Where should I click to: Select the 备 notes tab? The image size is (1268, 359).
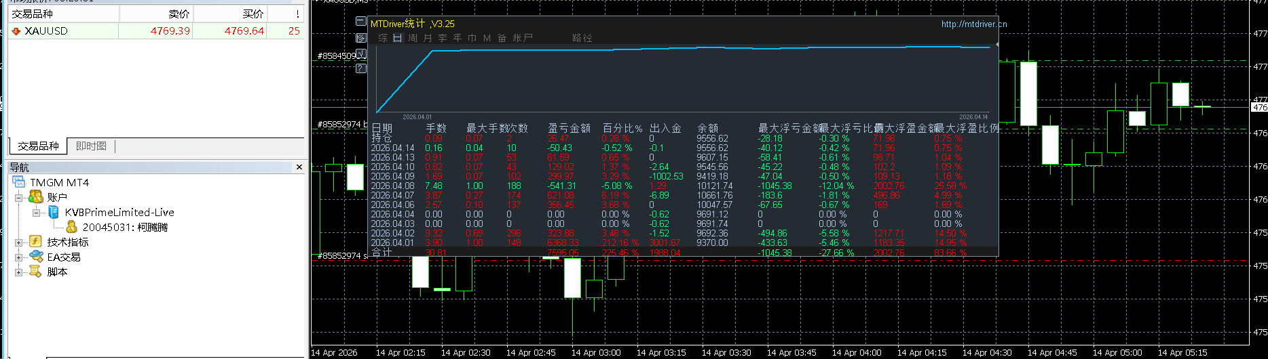tap(502, 38)
